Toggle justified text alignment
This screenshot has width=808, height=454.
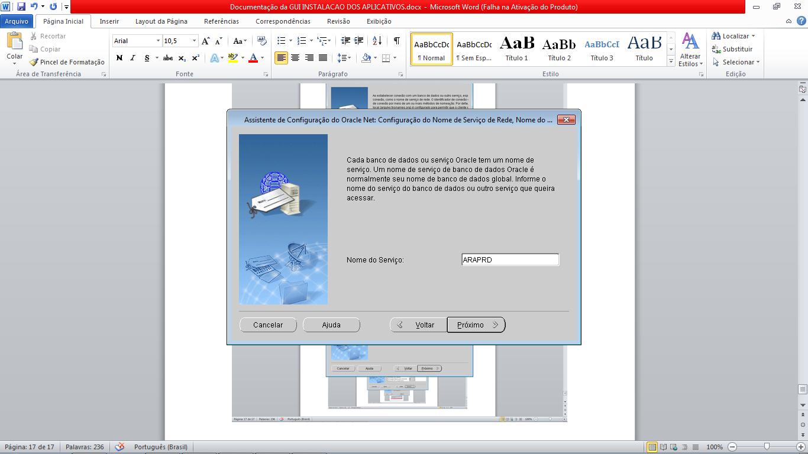coord(322,58)
